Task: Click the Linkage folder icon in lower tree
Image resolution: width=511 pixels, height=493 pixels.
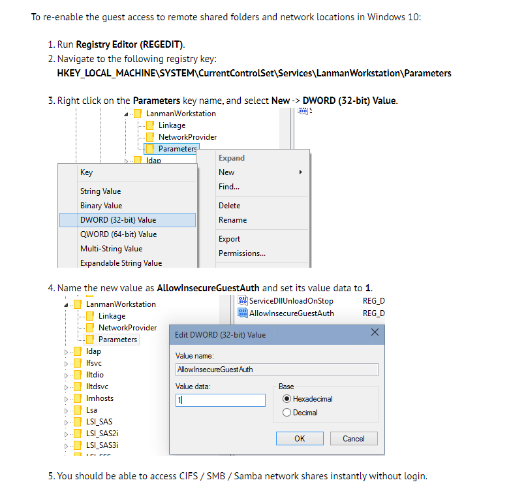Action: pyautogui.click(x=90, y=316)
